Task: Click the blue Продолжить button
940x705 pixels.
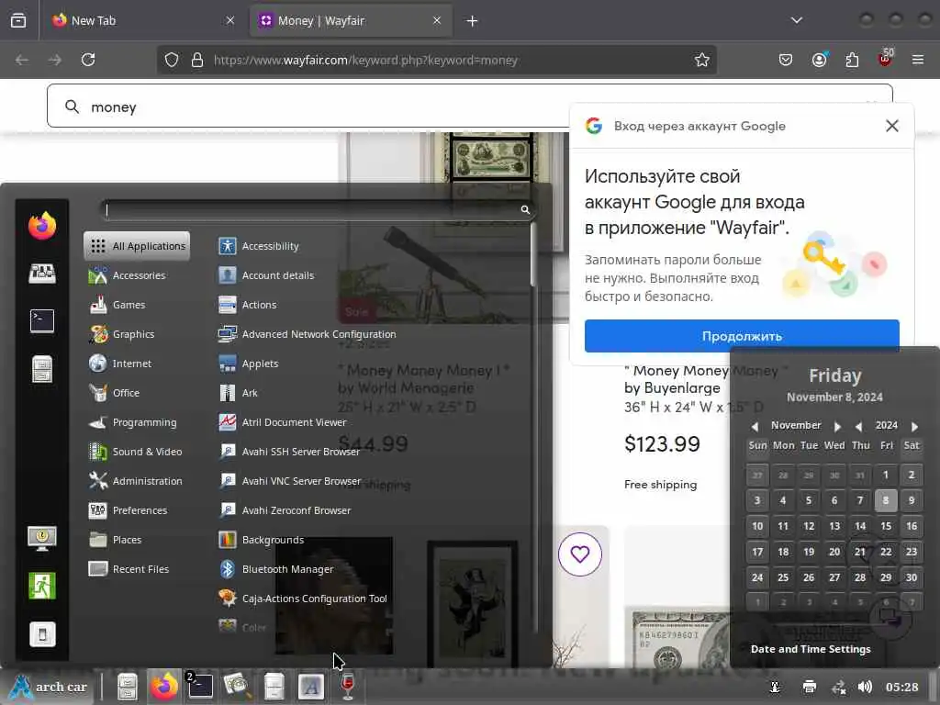Action: coord(742,336)
